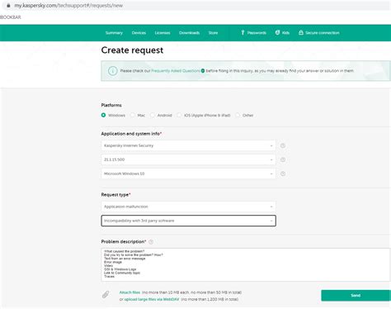Viewport: 391px width, 309px height.
Task: Open the Kaspersky Internet Security application dropdown
Action: pos(188,145)
